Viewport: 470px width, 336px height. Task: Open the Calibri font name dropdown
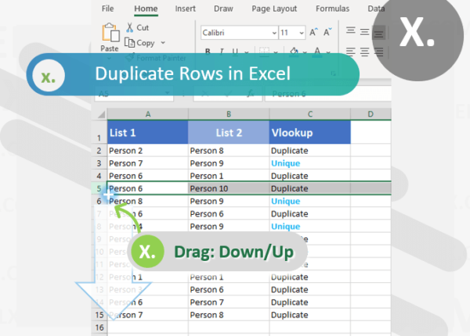point(273,33)
